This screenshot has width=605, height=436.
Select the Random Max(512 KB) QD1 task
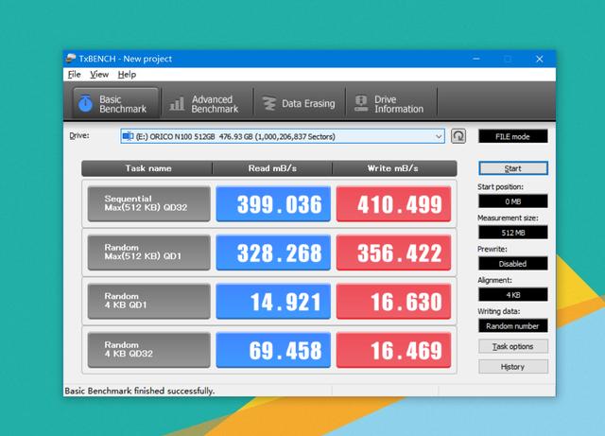pyautogui.click(x=148, y=253)
